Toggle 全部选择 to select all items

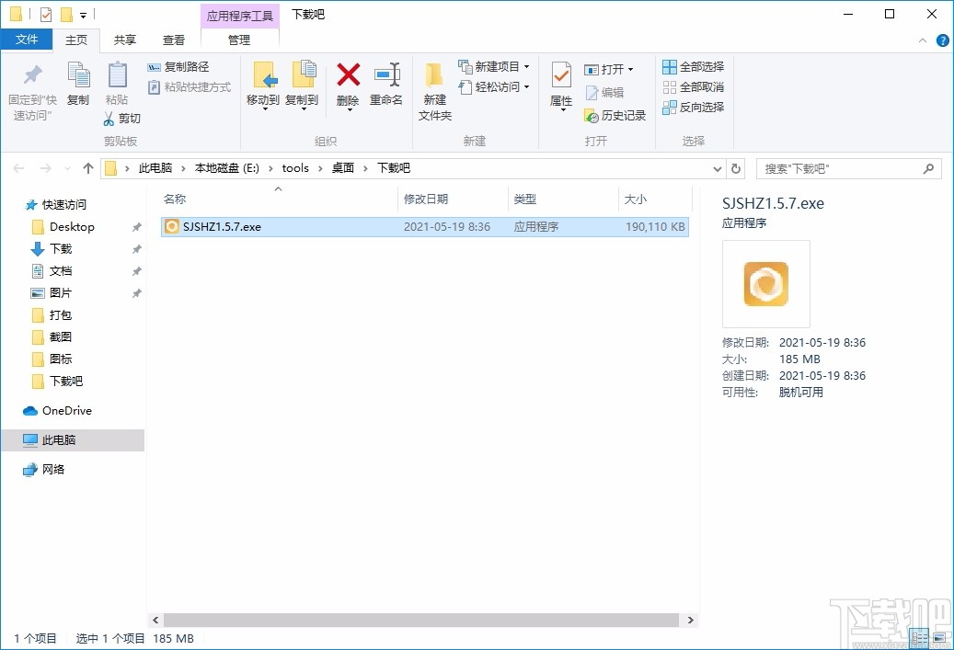[693, 66]
